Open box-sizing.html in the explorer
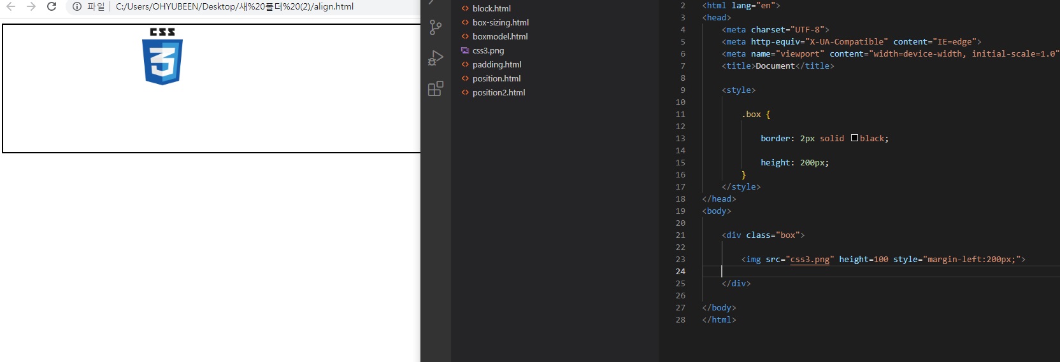The image size is (1060, 362). [x=500, y=22]
